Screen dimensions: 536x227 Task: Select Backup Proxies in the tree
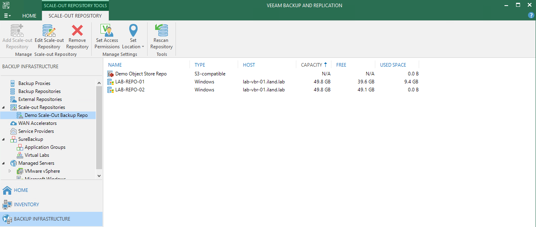pyautogui.click(x=34, y=83)
